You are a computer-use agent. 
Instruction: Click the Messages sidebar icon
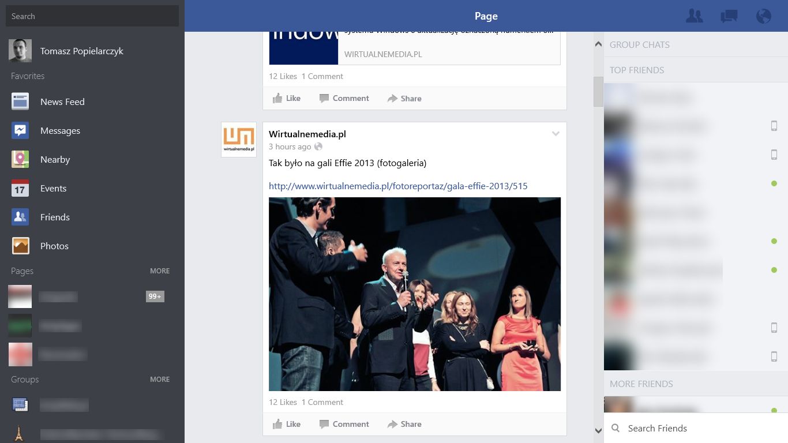click(20, 130)
